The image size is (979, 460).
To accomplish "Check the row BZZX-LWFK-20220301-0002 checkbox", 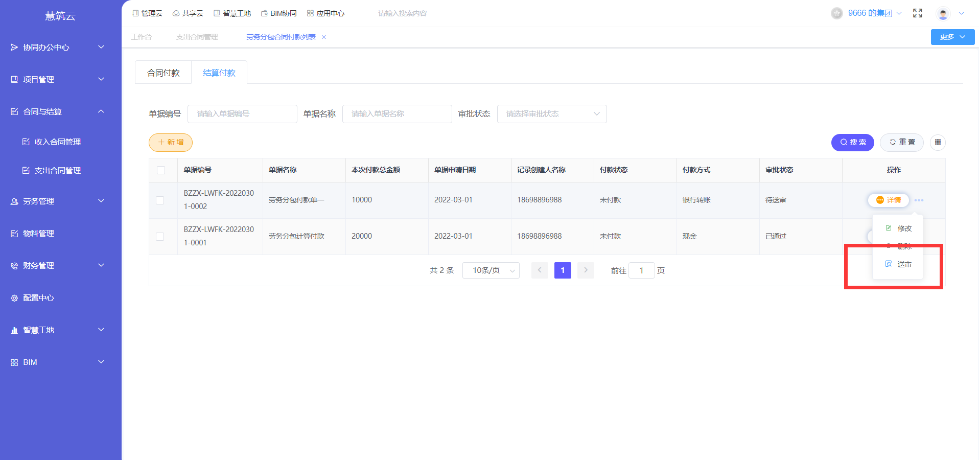I will pos(160,200).
